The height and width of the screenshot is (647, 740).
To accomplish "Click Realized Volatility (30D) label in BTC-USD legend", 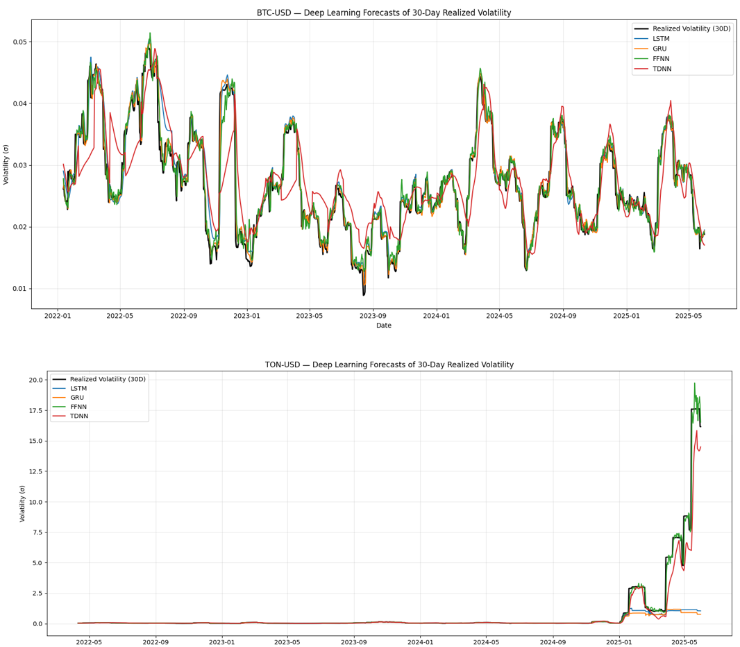I will [x=691, y=28].
